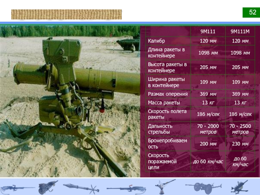The image size is (260, 195).
Task: Select the 70 - 2500 метров range cell
Action: (240, 129)
